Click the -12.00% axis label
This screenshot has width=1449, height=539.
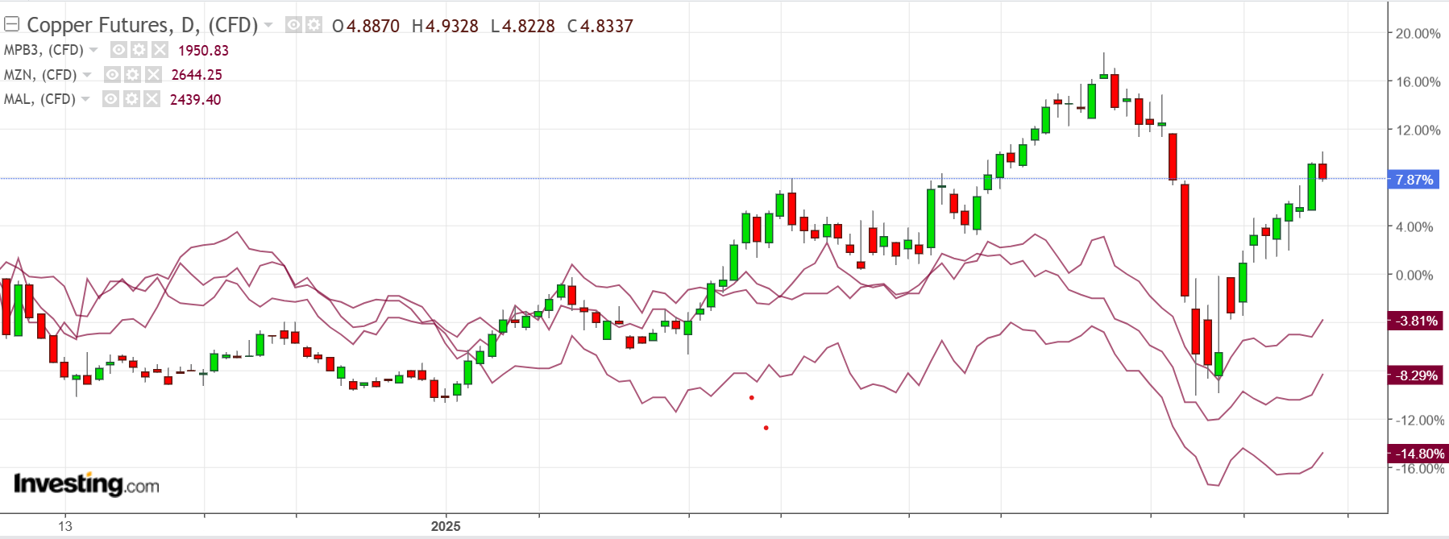1420,421
